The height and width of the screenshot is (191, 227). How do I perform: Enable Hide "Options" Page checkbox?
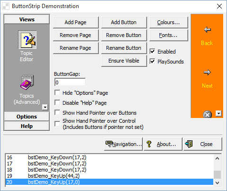[57, 92]
